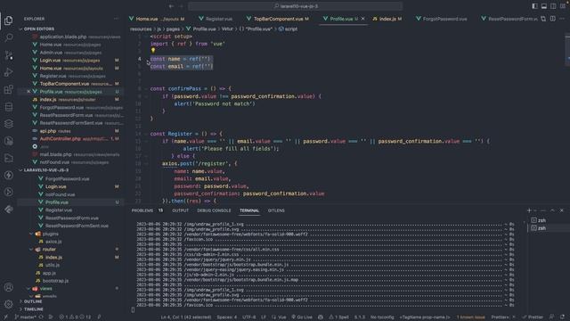Collapse the router folder
The image size is (570, 321).
32,250
